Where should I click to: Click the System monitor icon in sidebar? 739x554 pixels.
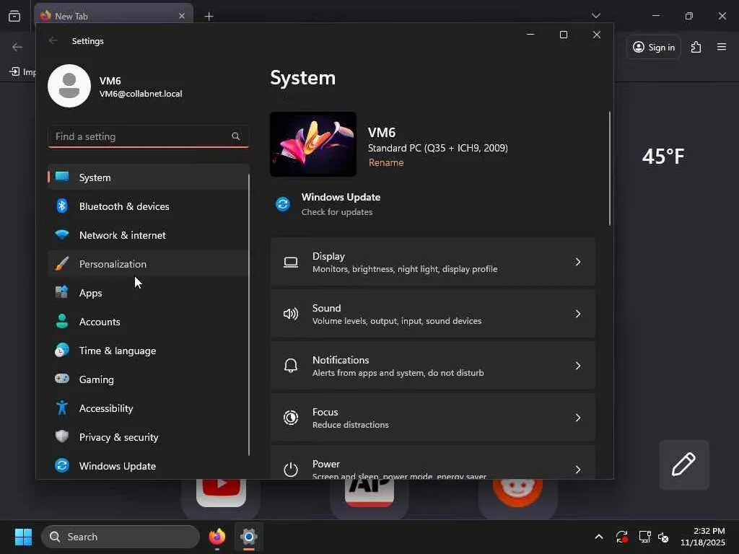click(62, 177)
